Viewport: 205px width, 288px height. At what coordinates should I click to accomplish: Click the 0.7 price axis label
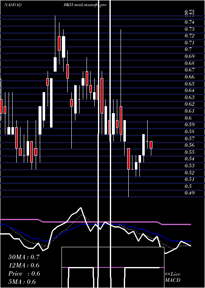tap(188, 49)
